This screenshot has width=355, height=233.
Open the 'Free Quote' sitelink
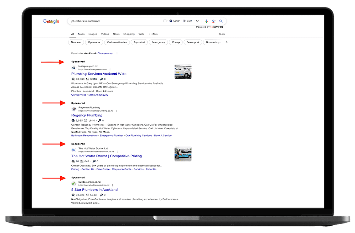click(x=103, y=169)
